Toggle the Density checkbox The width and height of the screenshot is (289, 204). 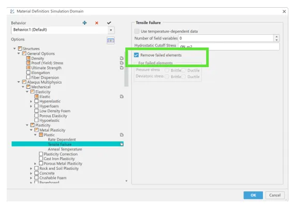click(28, 58)
